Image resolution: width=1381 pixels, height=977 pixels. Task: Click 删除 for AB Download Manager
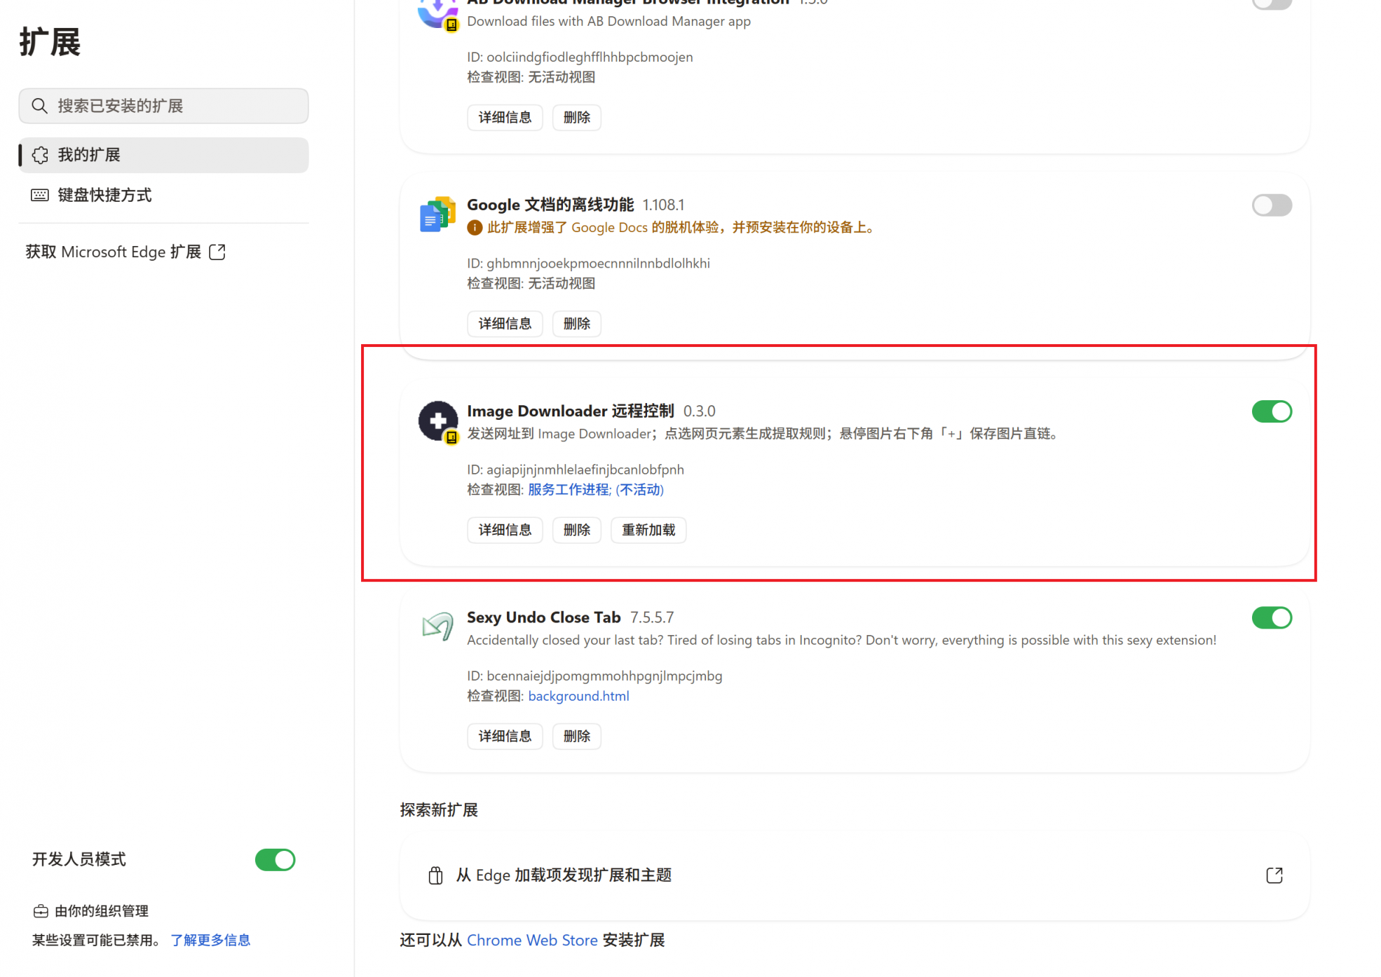(576, 117)
